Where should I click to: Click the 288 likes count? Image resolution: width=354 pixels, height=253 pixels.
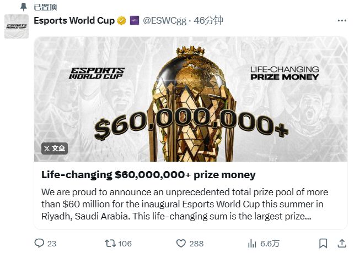point(196,243)
